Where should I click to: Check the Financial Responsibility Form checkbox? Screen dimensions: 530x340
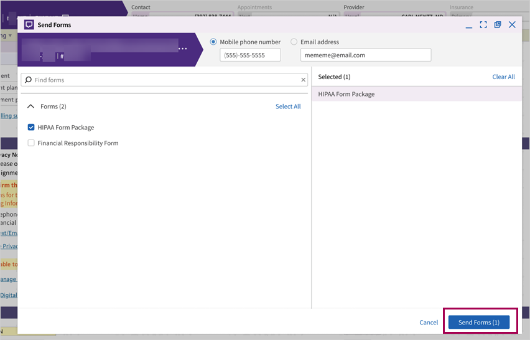click(x=31, y=143)
